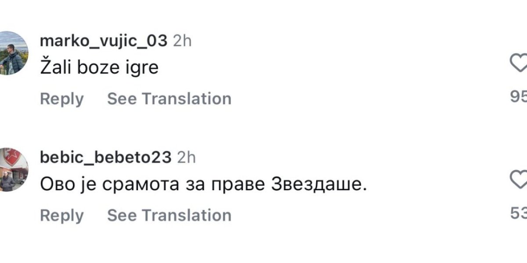The image size is (527, 263).
Task: Like bebic_bebeto23's comment with the heart
Action: coord(519,180)
